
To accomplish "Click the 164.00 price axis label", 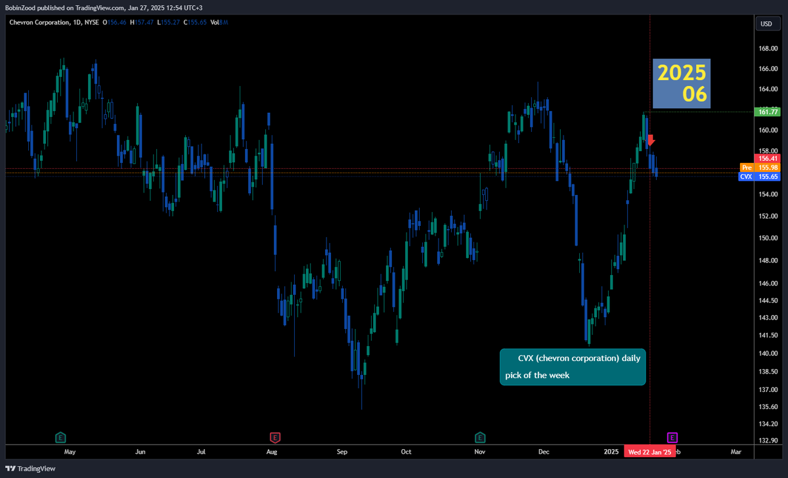I will (768, 89).
